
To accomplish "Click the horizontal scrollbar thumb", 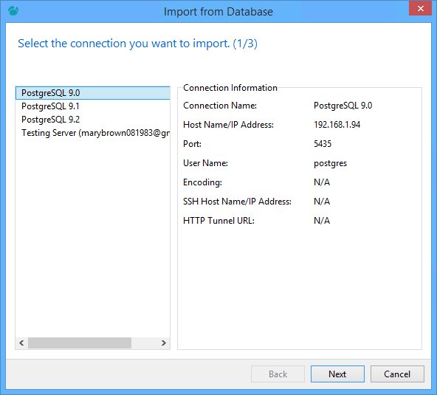I will 80,343.
